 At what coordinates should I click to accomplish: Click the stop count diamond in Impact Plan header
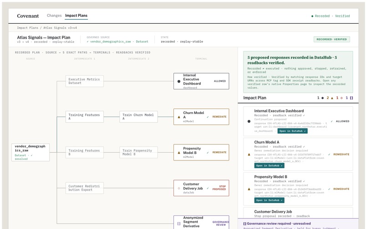click(x=342, y=98)
